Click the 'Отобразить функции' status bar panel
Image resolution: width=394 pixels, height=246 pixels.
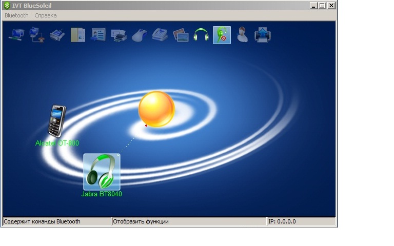point(189,221)
